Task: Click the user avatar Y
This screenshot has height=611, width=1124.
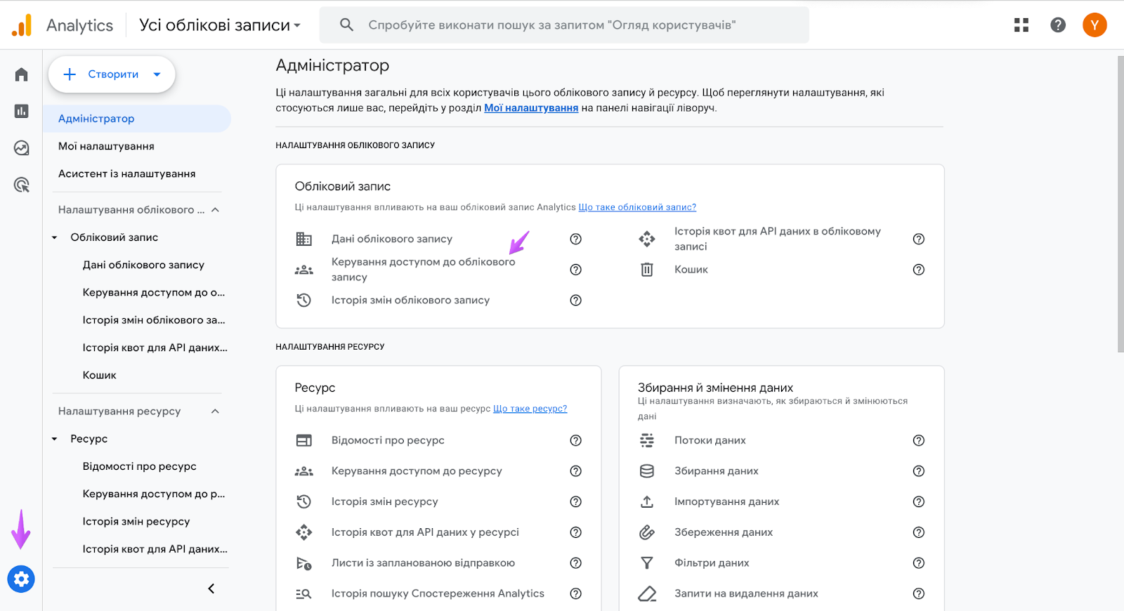Action: (1094, 25)
